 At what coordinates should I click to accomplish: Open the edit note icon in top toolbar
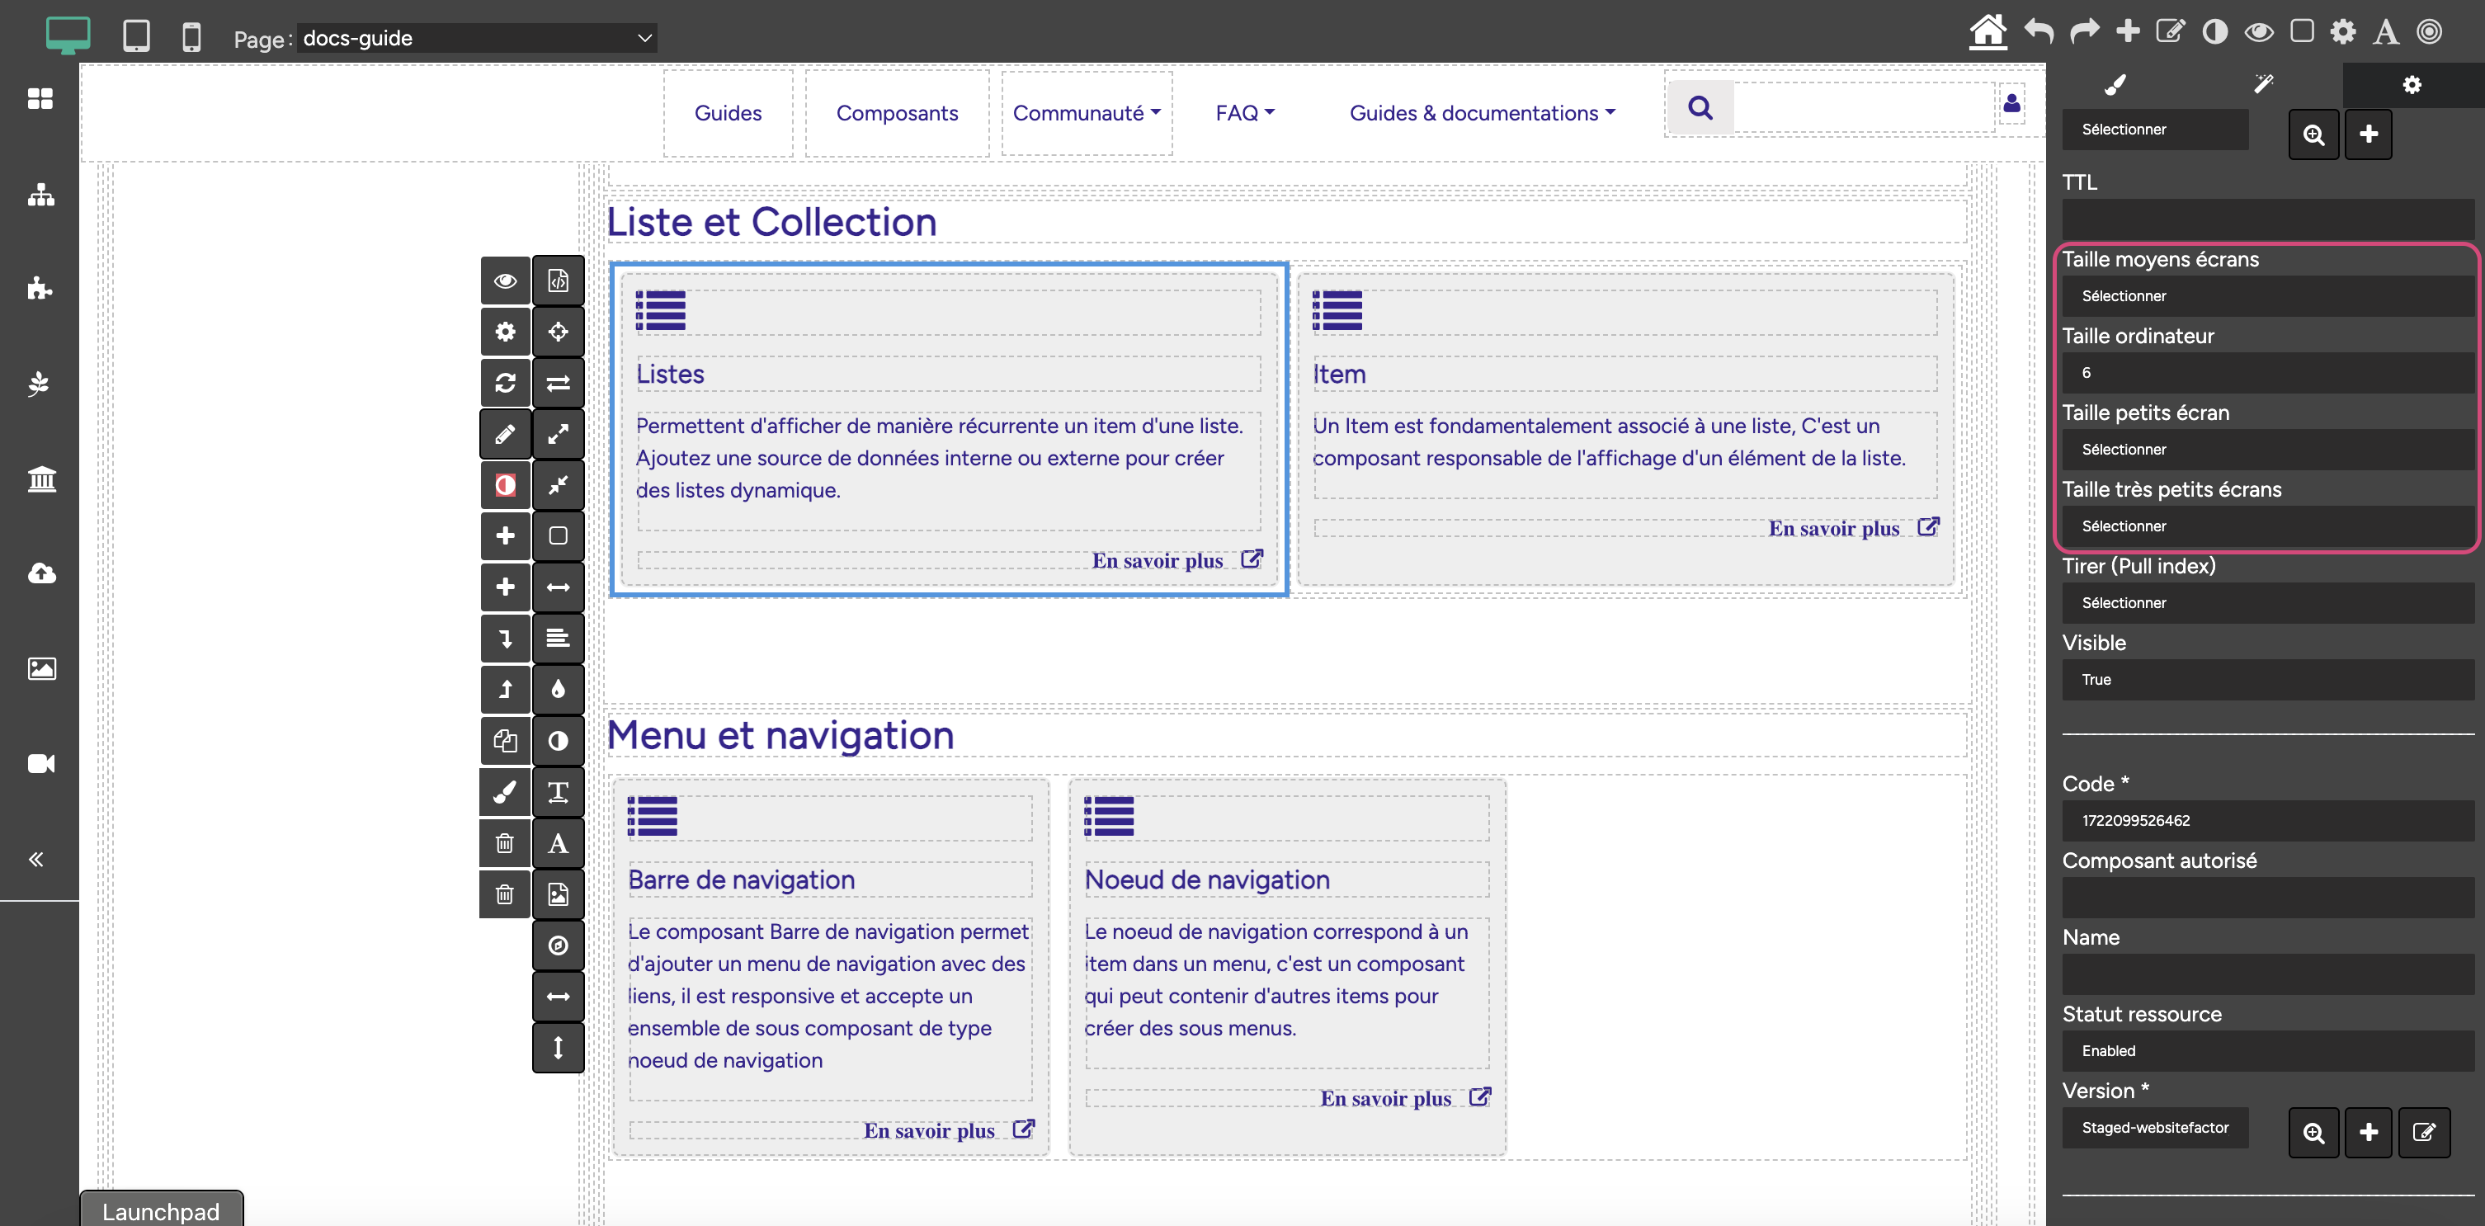pos(2170,31)
